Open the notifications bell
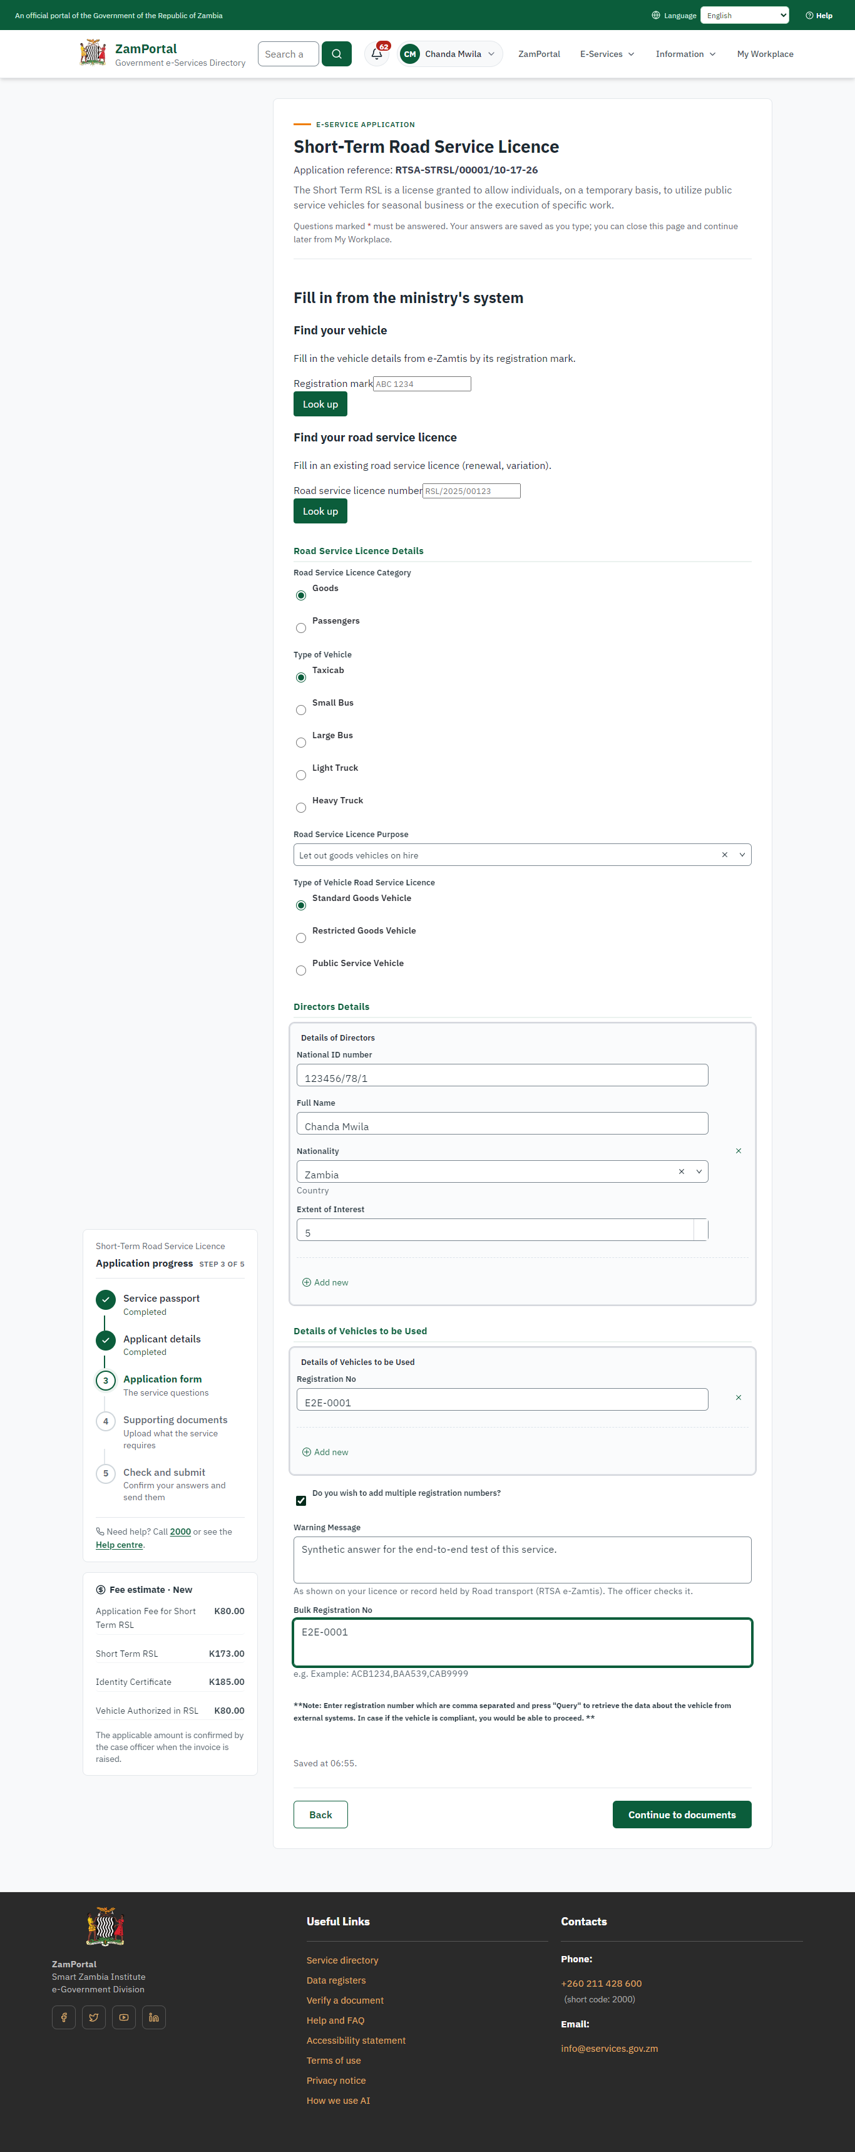The image size is (855, 2152). [377, 53]
